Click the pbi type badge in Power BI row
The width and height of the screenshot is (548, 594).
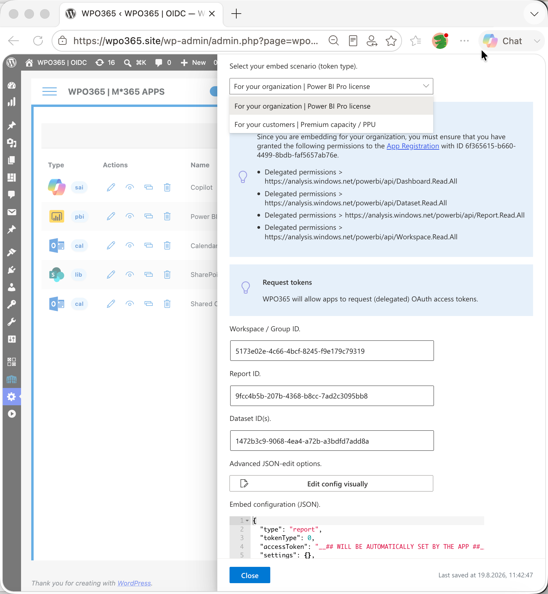coord(79,217)
